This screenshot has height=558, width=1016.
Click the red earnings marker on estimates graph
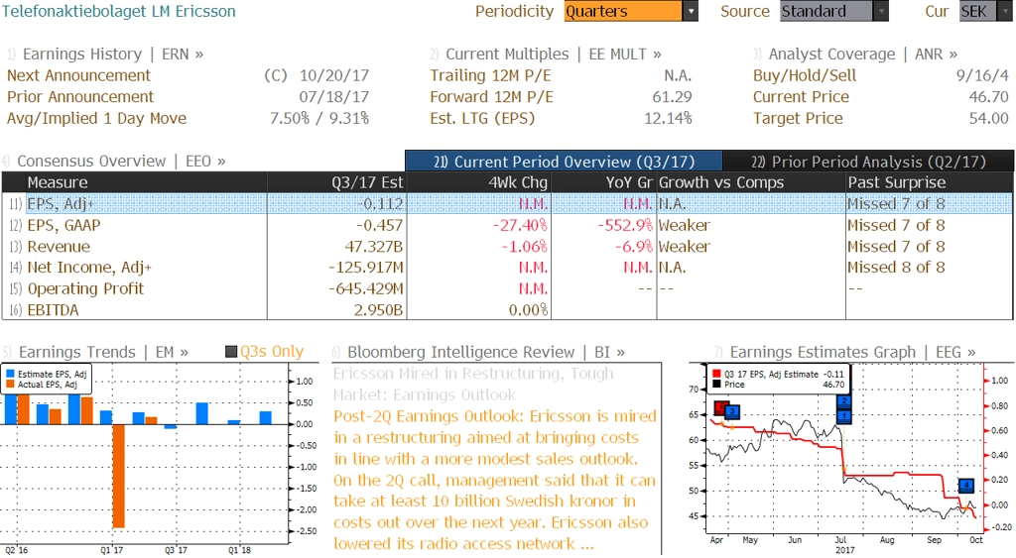point(720,407)
